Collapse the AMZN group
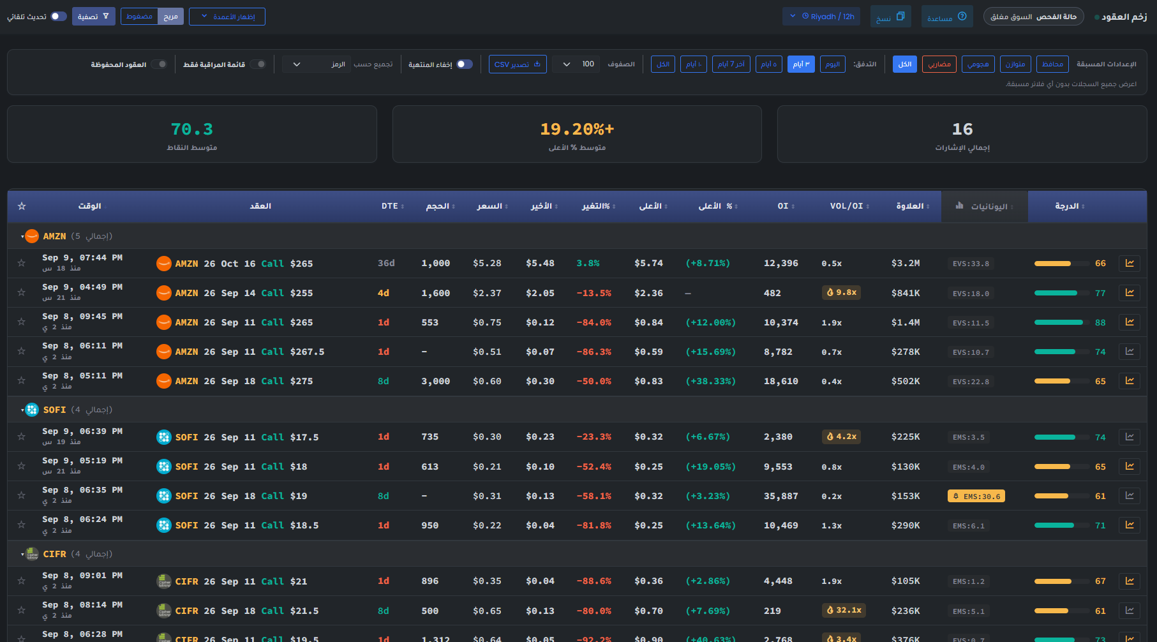This screenshot has height=642, width=1157. point(22,237)
